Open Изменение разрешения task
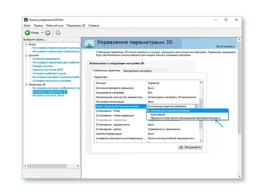264x195 pixels. pyautogui.click(x=46, y=59)
